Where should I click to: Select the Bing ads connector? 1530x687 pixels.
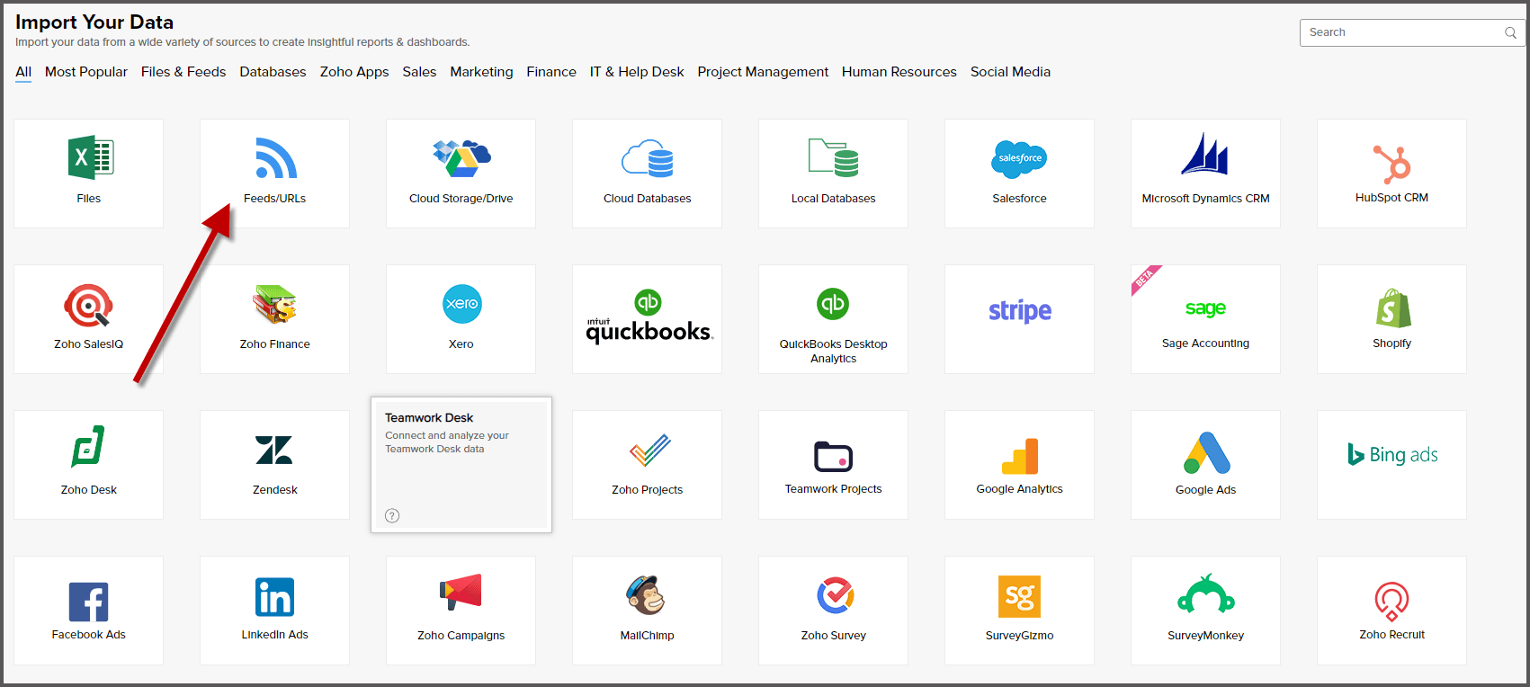(1391, 465)
